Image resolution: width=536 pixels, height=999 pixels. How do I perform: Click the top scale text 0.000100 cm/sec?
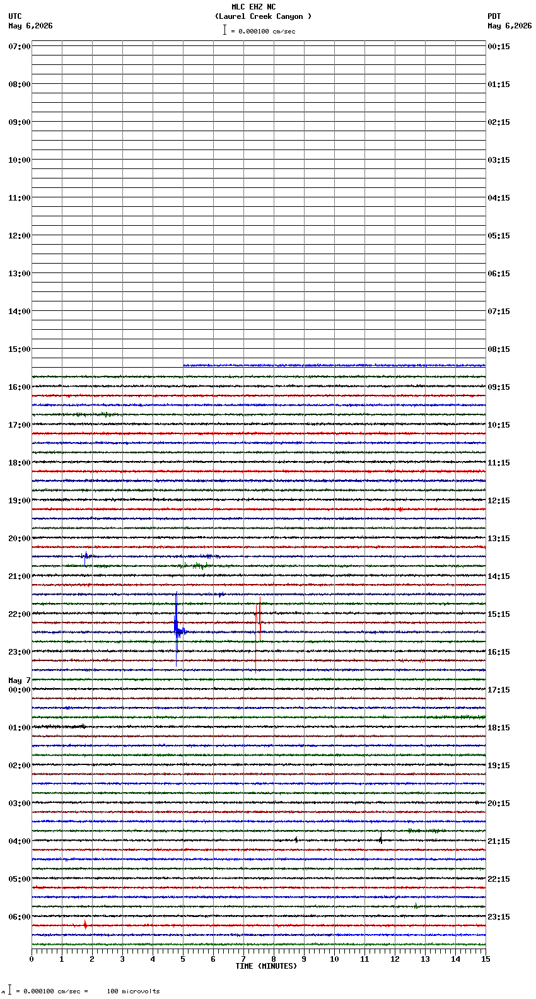267,31
